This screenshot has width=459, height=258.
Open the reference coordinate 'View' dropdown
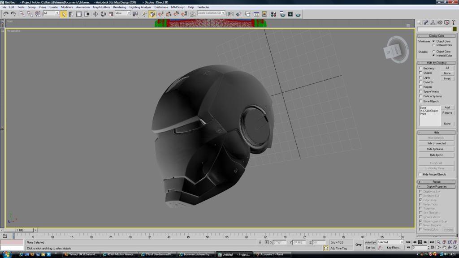[x=122, y=13]
